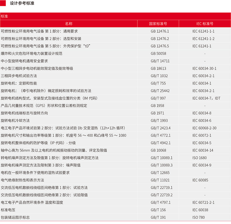This screenshot has width=231, height=224.
Task: Click the IEC 60034-7，IDT cell
Action: click(206, 98)
